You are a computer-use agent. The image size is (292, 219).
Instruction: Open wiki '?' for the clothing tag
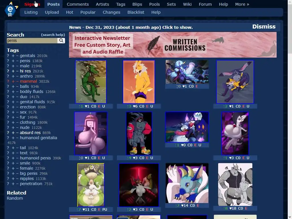pos(8,122)
